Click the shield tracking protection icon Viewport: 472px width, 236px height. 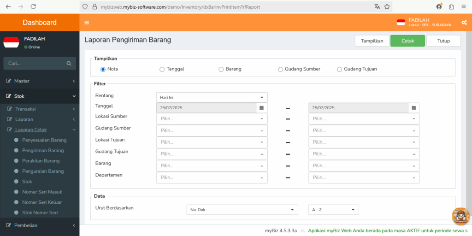click(85, 6)
